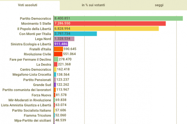Select the Lega Nord bar
Image resolution: width=187 pixels, height=124 pixels.
pos(64,39)
